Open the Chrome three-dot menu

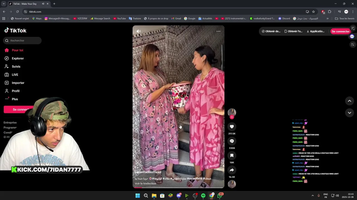[x=353, y=12]
